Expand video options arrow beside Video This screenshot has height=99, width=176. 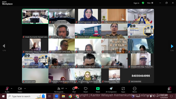[25, 89]
